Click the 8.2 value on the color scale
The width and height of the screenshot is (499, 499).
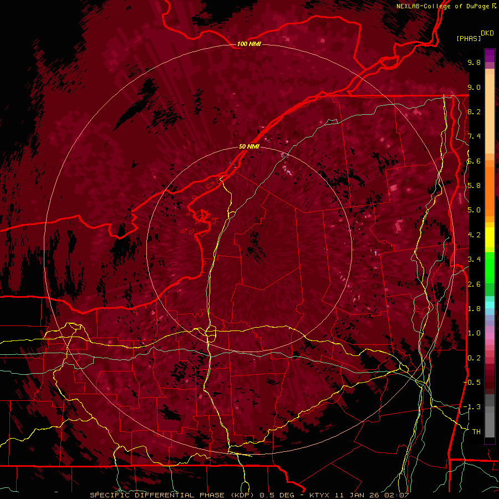[x=474, y=111]
